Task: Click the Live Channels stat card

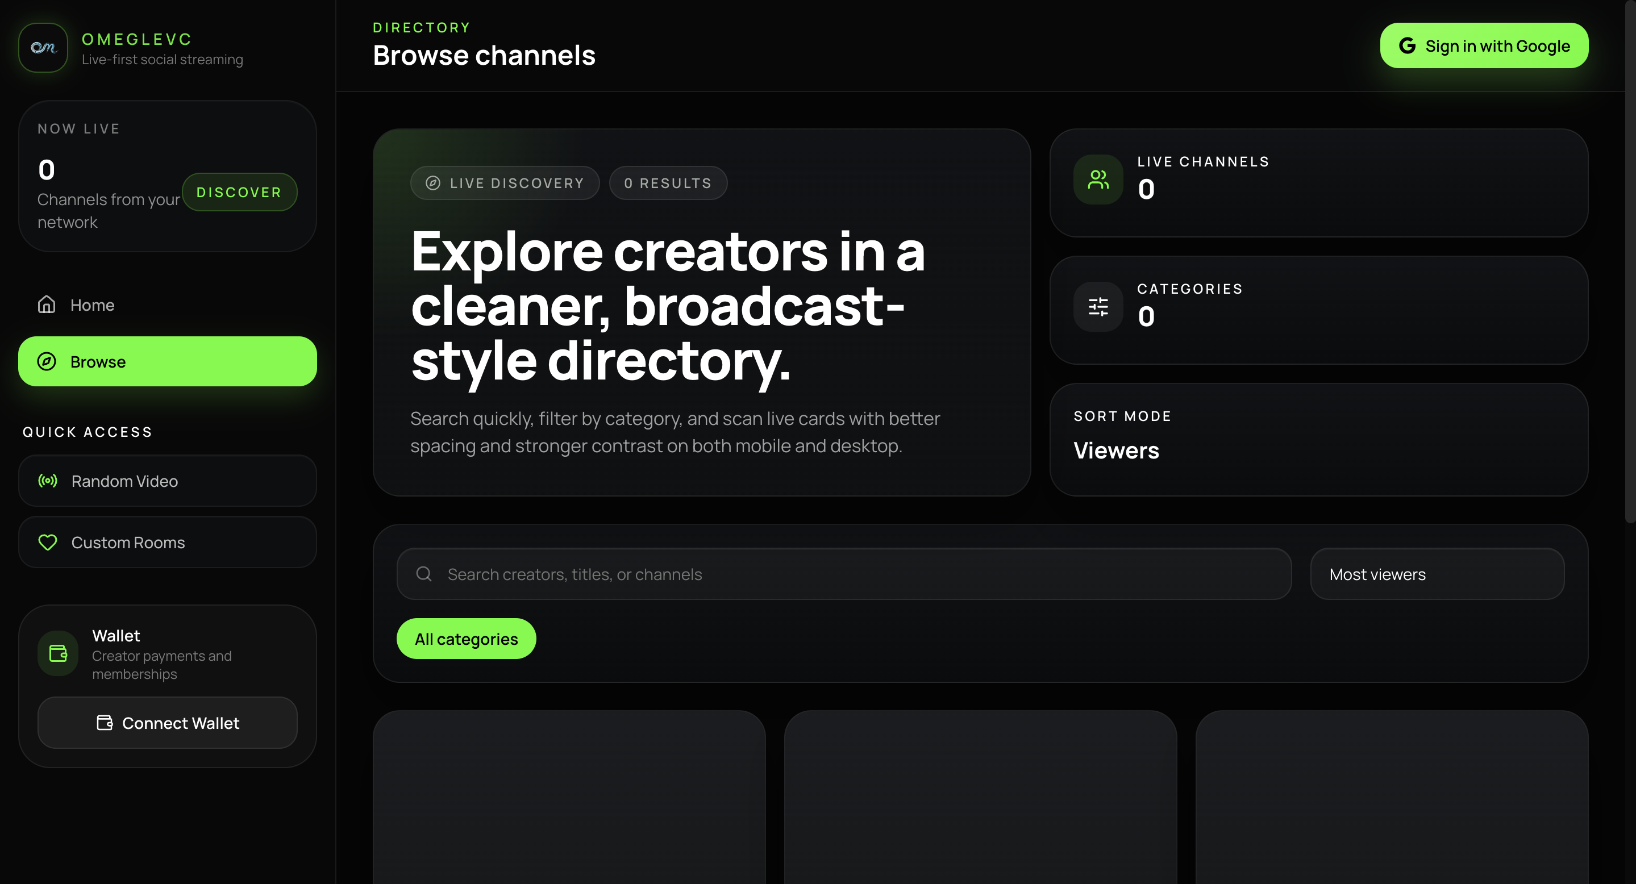Action: click(1319, 183)
